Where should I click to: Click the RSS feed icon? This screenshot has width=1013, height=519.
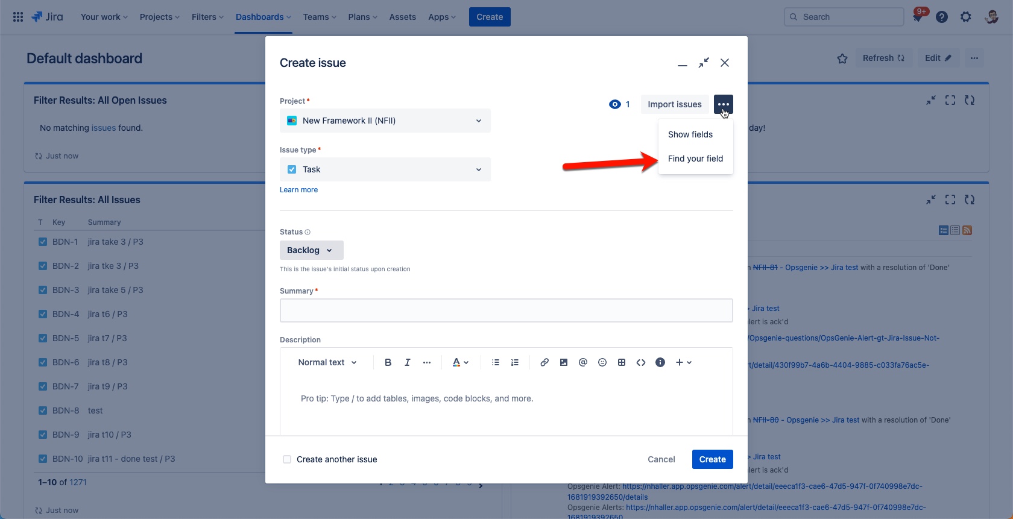click(x=967, y=230)
